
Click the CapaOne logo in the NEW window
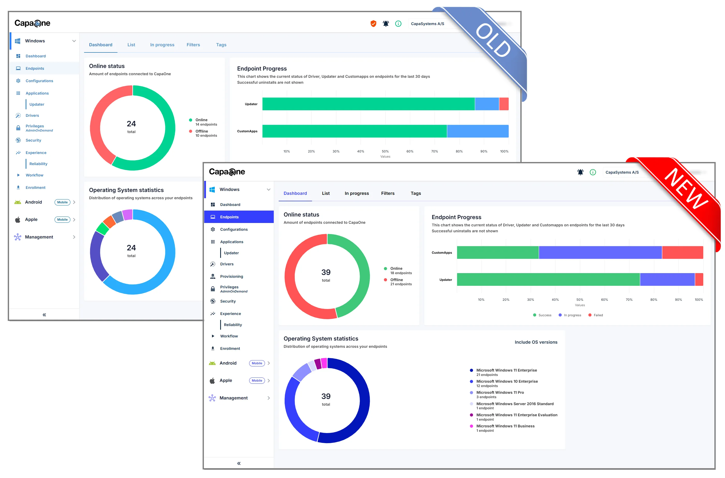pos(227,172)
